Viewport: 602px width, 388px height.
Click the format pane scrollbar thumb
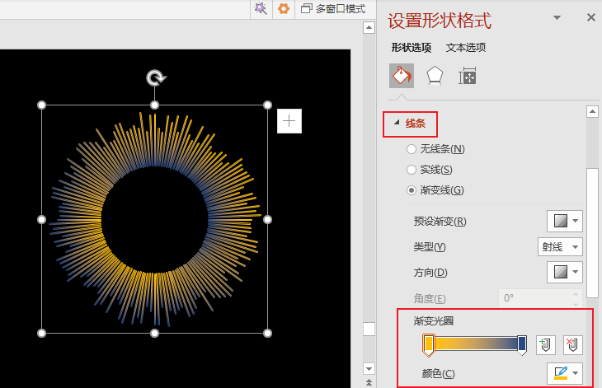[x=592, y=233]
